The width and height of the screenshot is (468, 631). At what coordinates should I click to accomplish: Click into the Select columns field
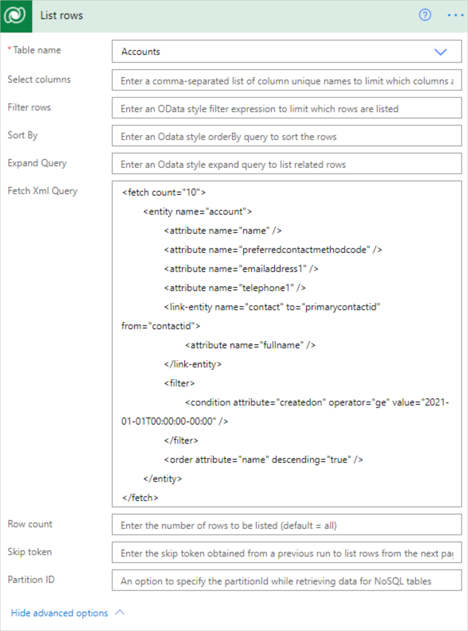coord(286,80)
